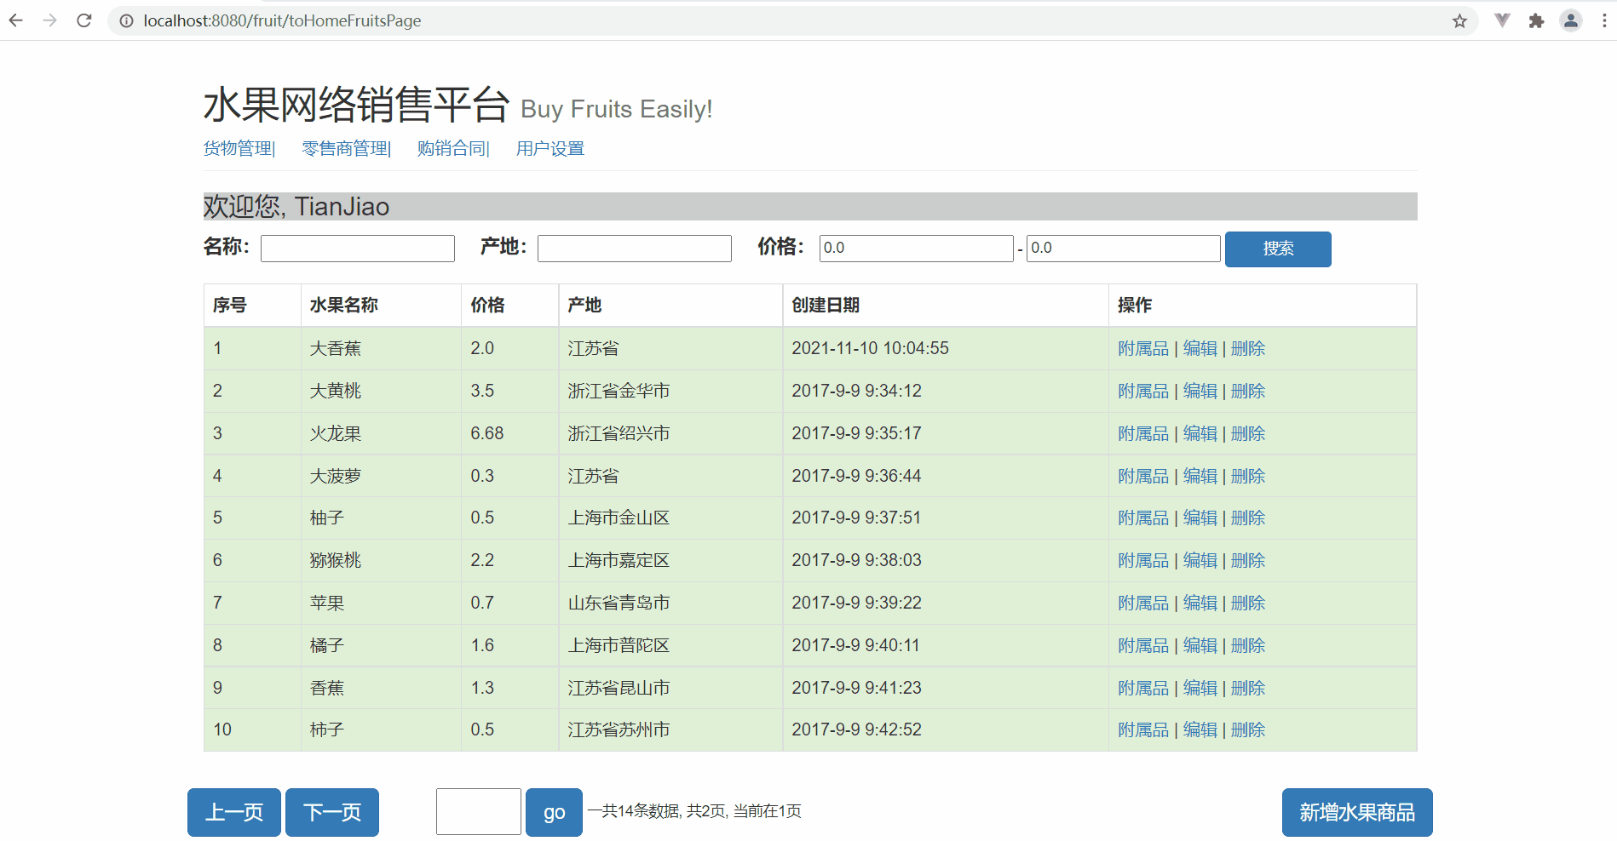Viewport: 1617px width, 841px height.
Task: Open 货物管理 navigation link
Action: click(x=239, y=148)
